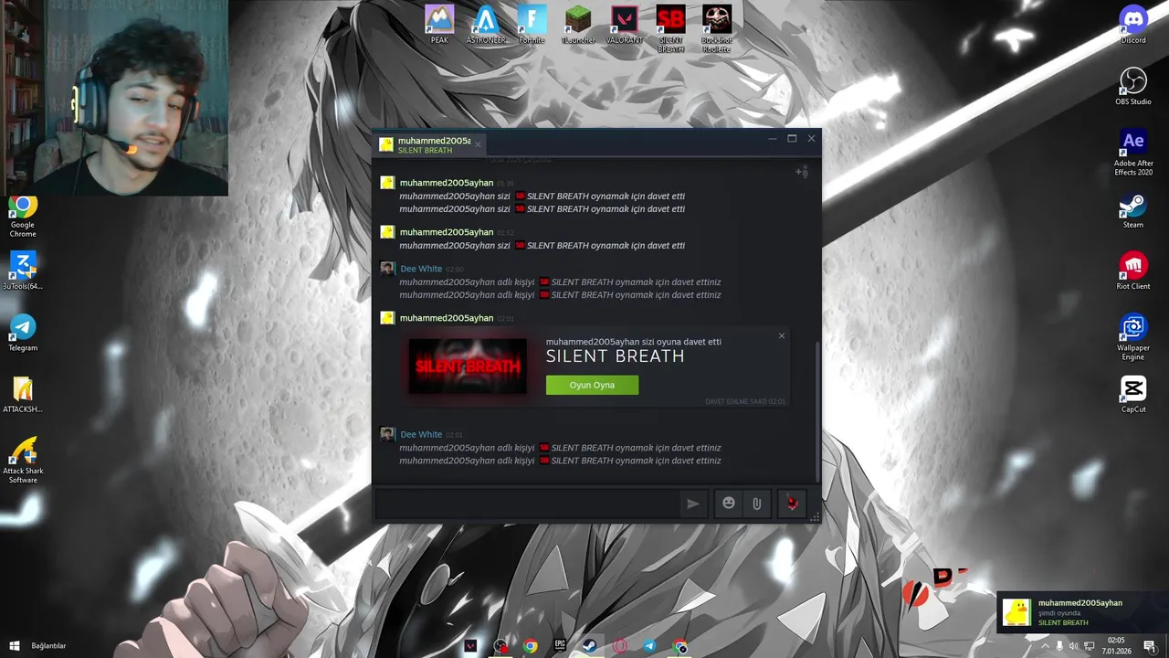
Task: Click the volume speaker tray icon
Action: click(1074, 646)
